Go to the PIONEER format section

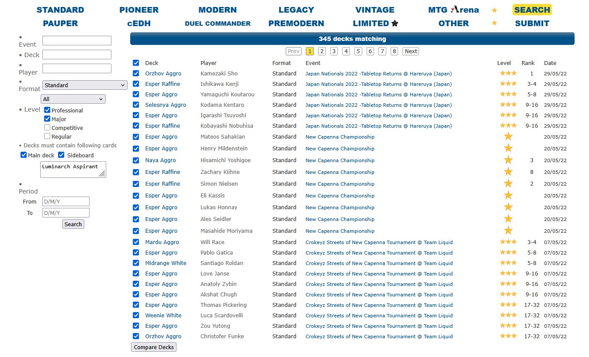click(x=139, y=10)
